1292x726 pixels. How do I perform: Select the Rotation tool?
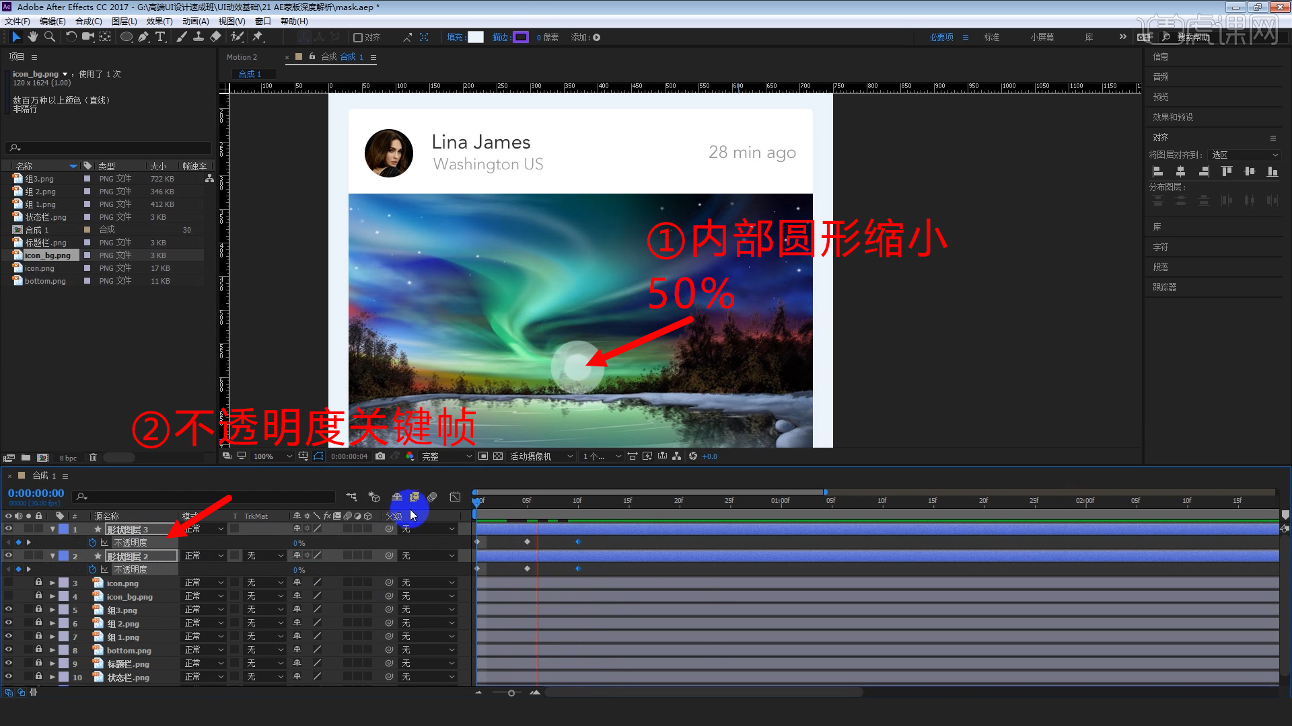pos(71,37)
